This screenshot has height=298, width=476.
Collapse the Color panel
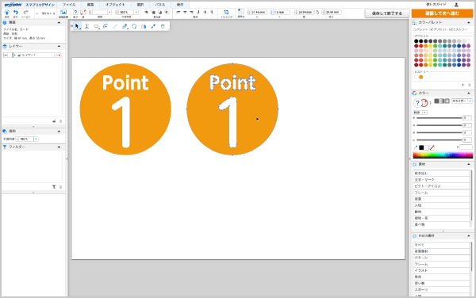click(x=468, y=93)
